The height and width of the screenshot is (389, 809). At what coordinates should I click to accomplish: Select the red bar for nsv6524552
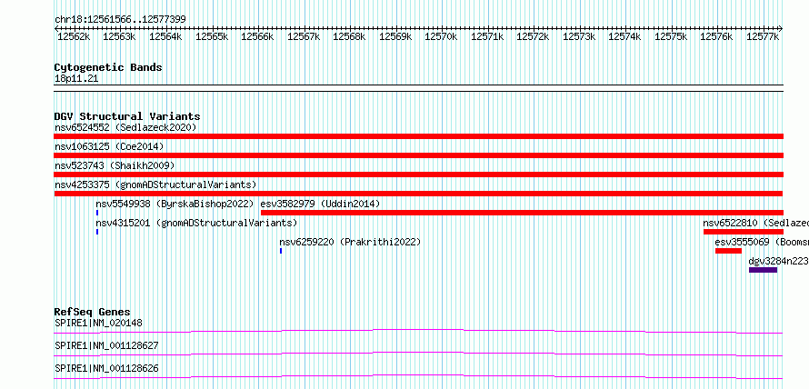[418, 136]
